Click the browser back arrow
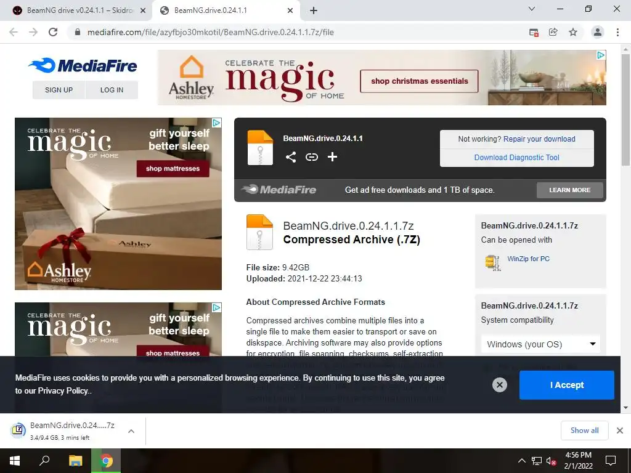 click(14, 32)
